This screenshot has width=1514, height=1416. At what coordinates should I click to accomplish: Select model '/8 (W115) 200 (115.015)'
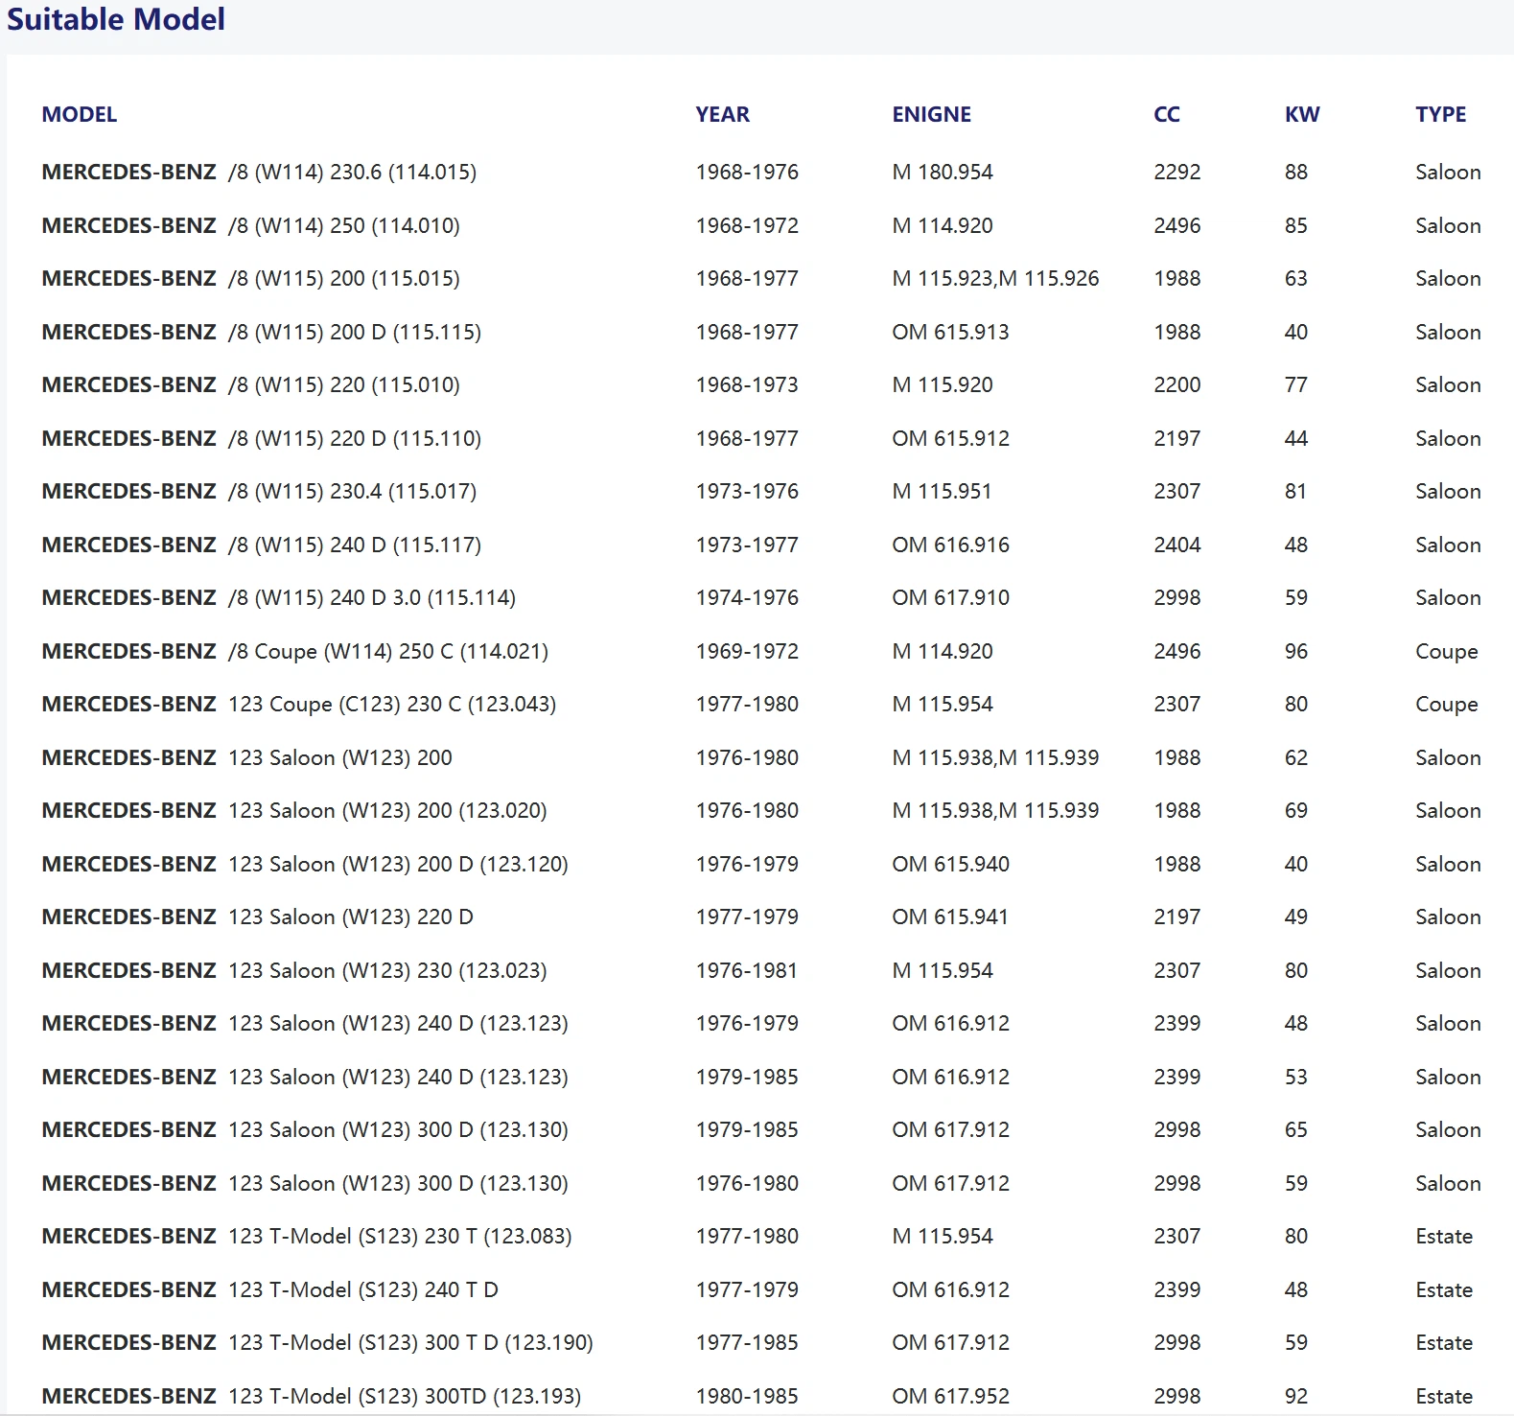[344, 278]
